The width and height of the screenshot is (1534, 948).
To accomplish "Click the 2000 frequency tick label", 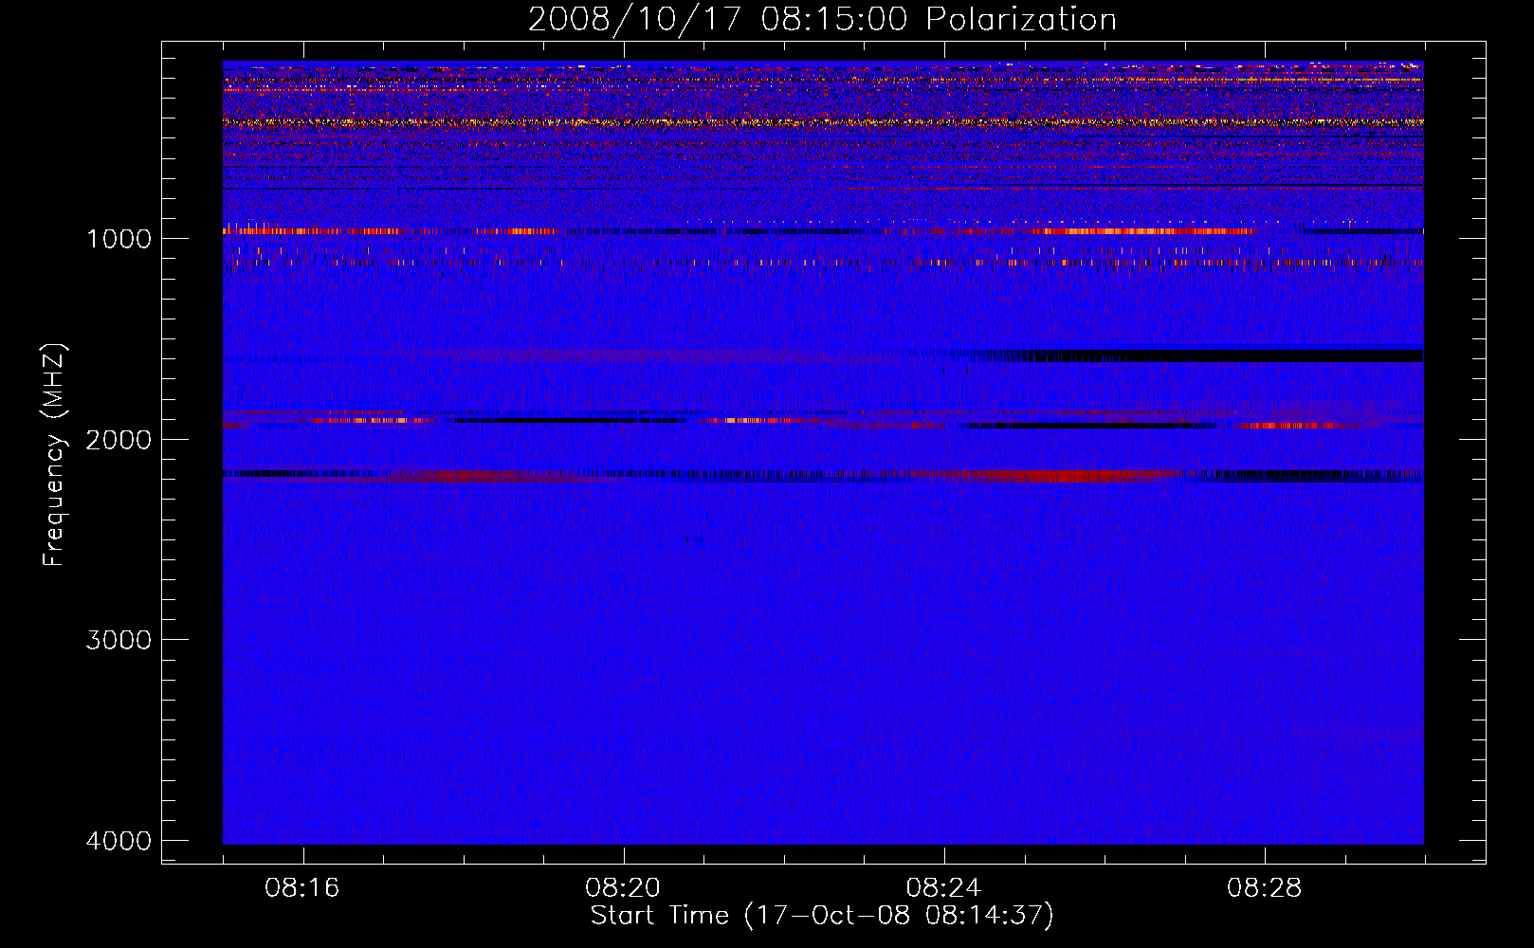I will (x=119, y=439).
